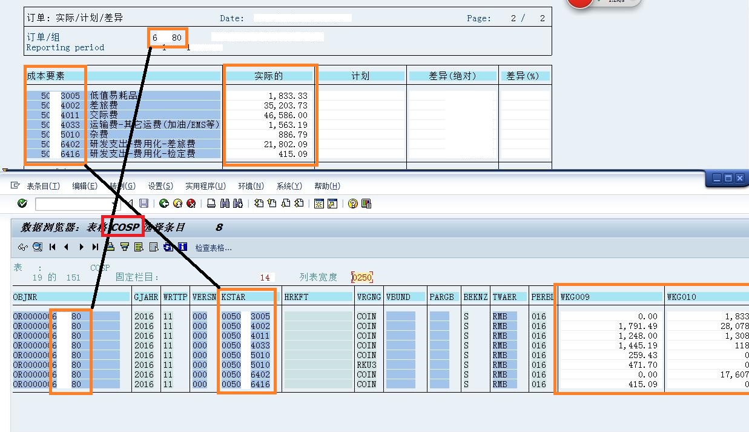
Task: Click the 列表宽度 field showing 0250
Action: coord(362,277)
